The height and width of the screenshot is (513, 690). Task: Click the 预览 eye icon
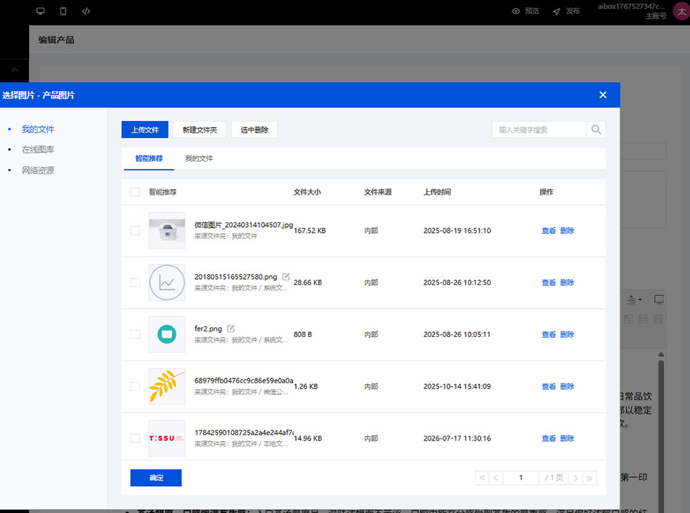pos(515,11)
